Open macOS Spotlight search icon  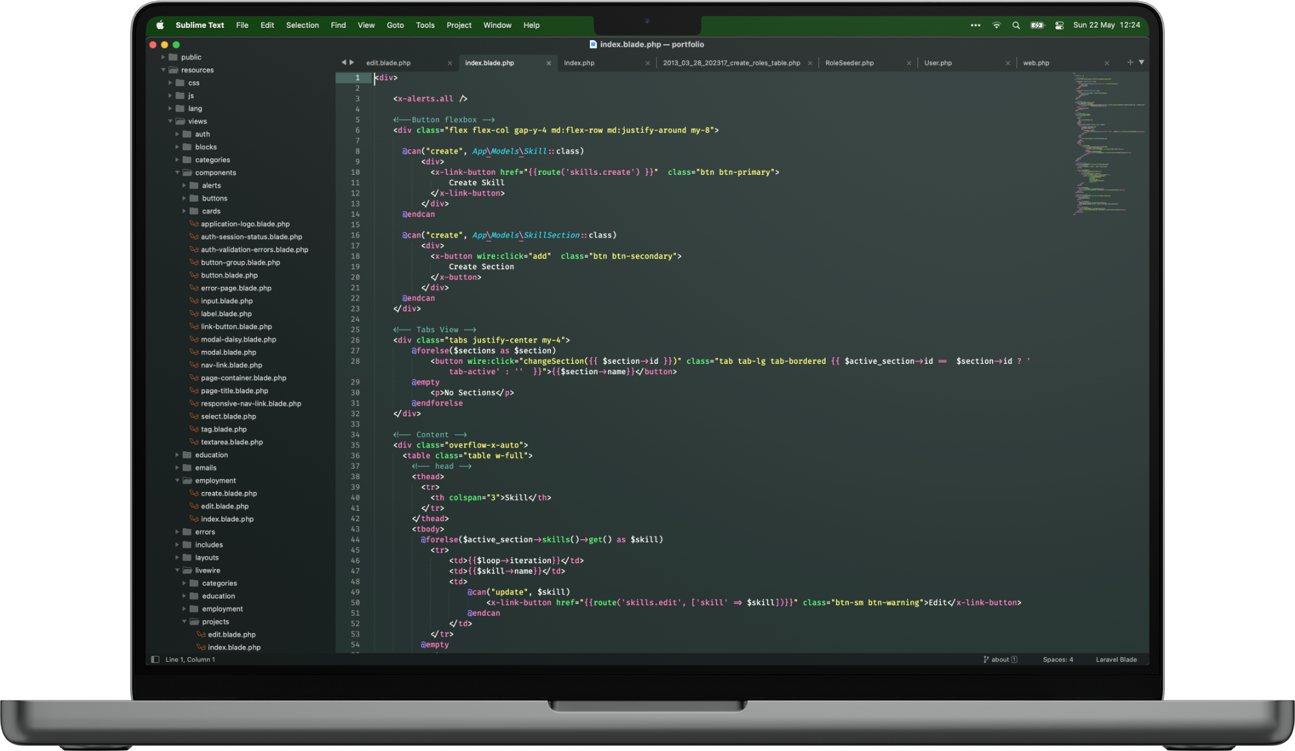coord(1016,25)
